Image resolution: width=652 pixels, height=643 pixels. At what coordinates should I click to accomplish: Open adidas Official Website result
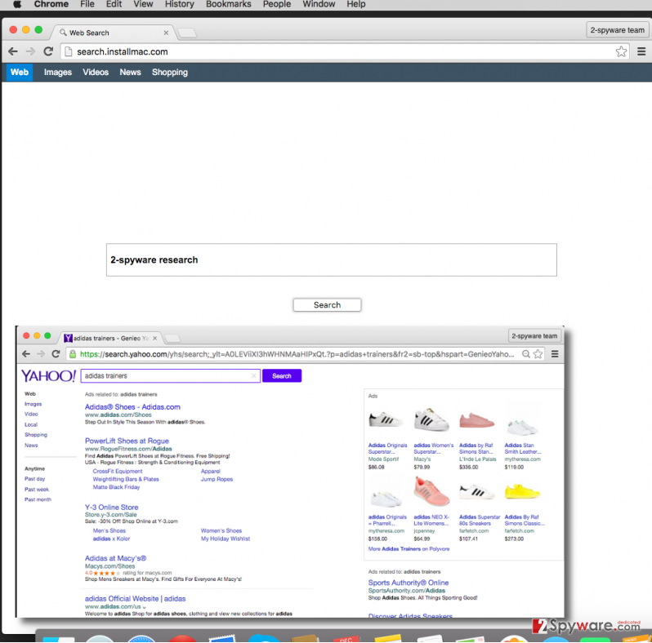click(x=135, y=599)
